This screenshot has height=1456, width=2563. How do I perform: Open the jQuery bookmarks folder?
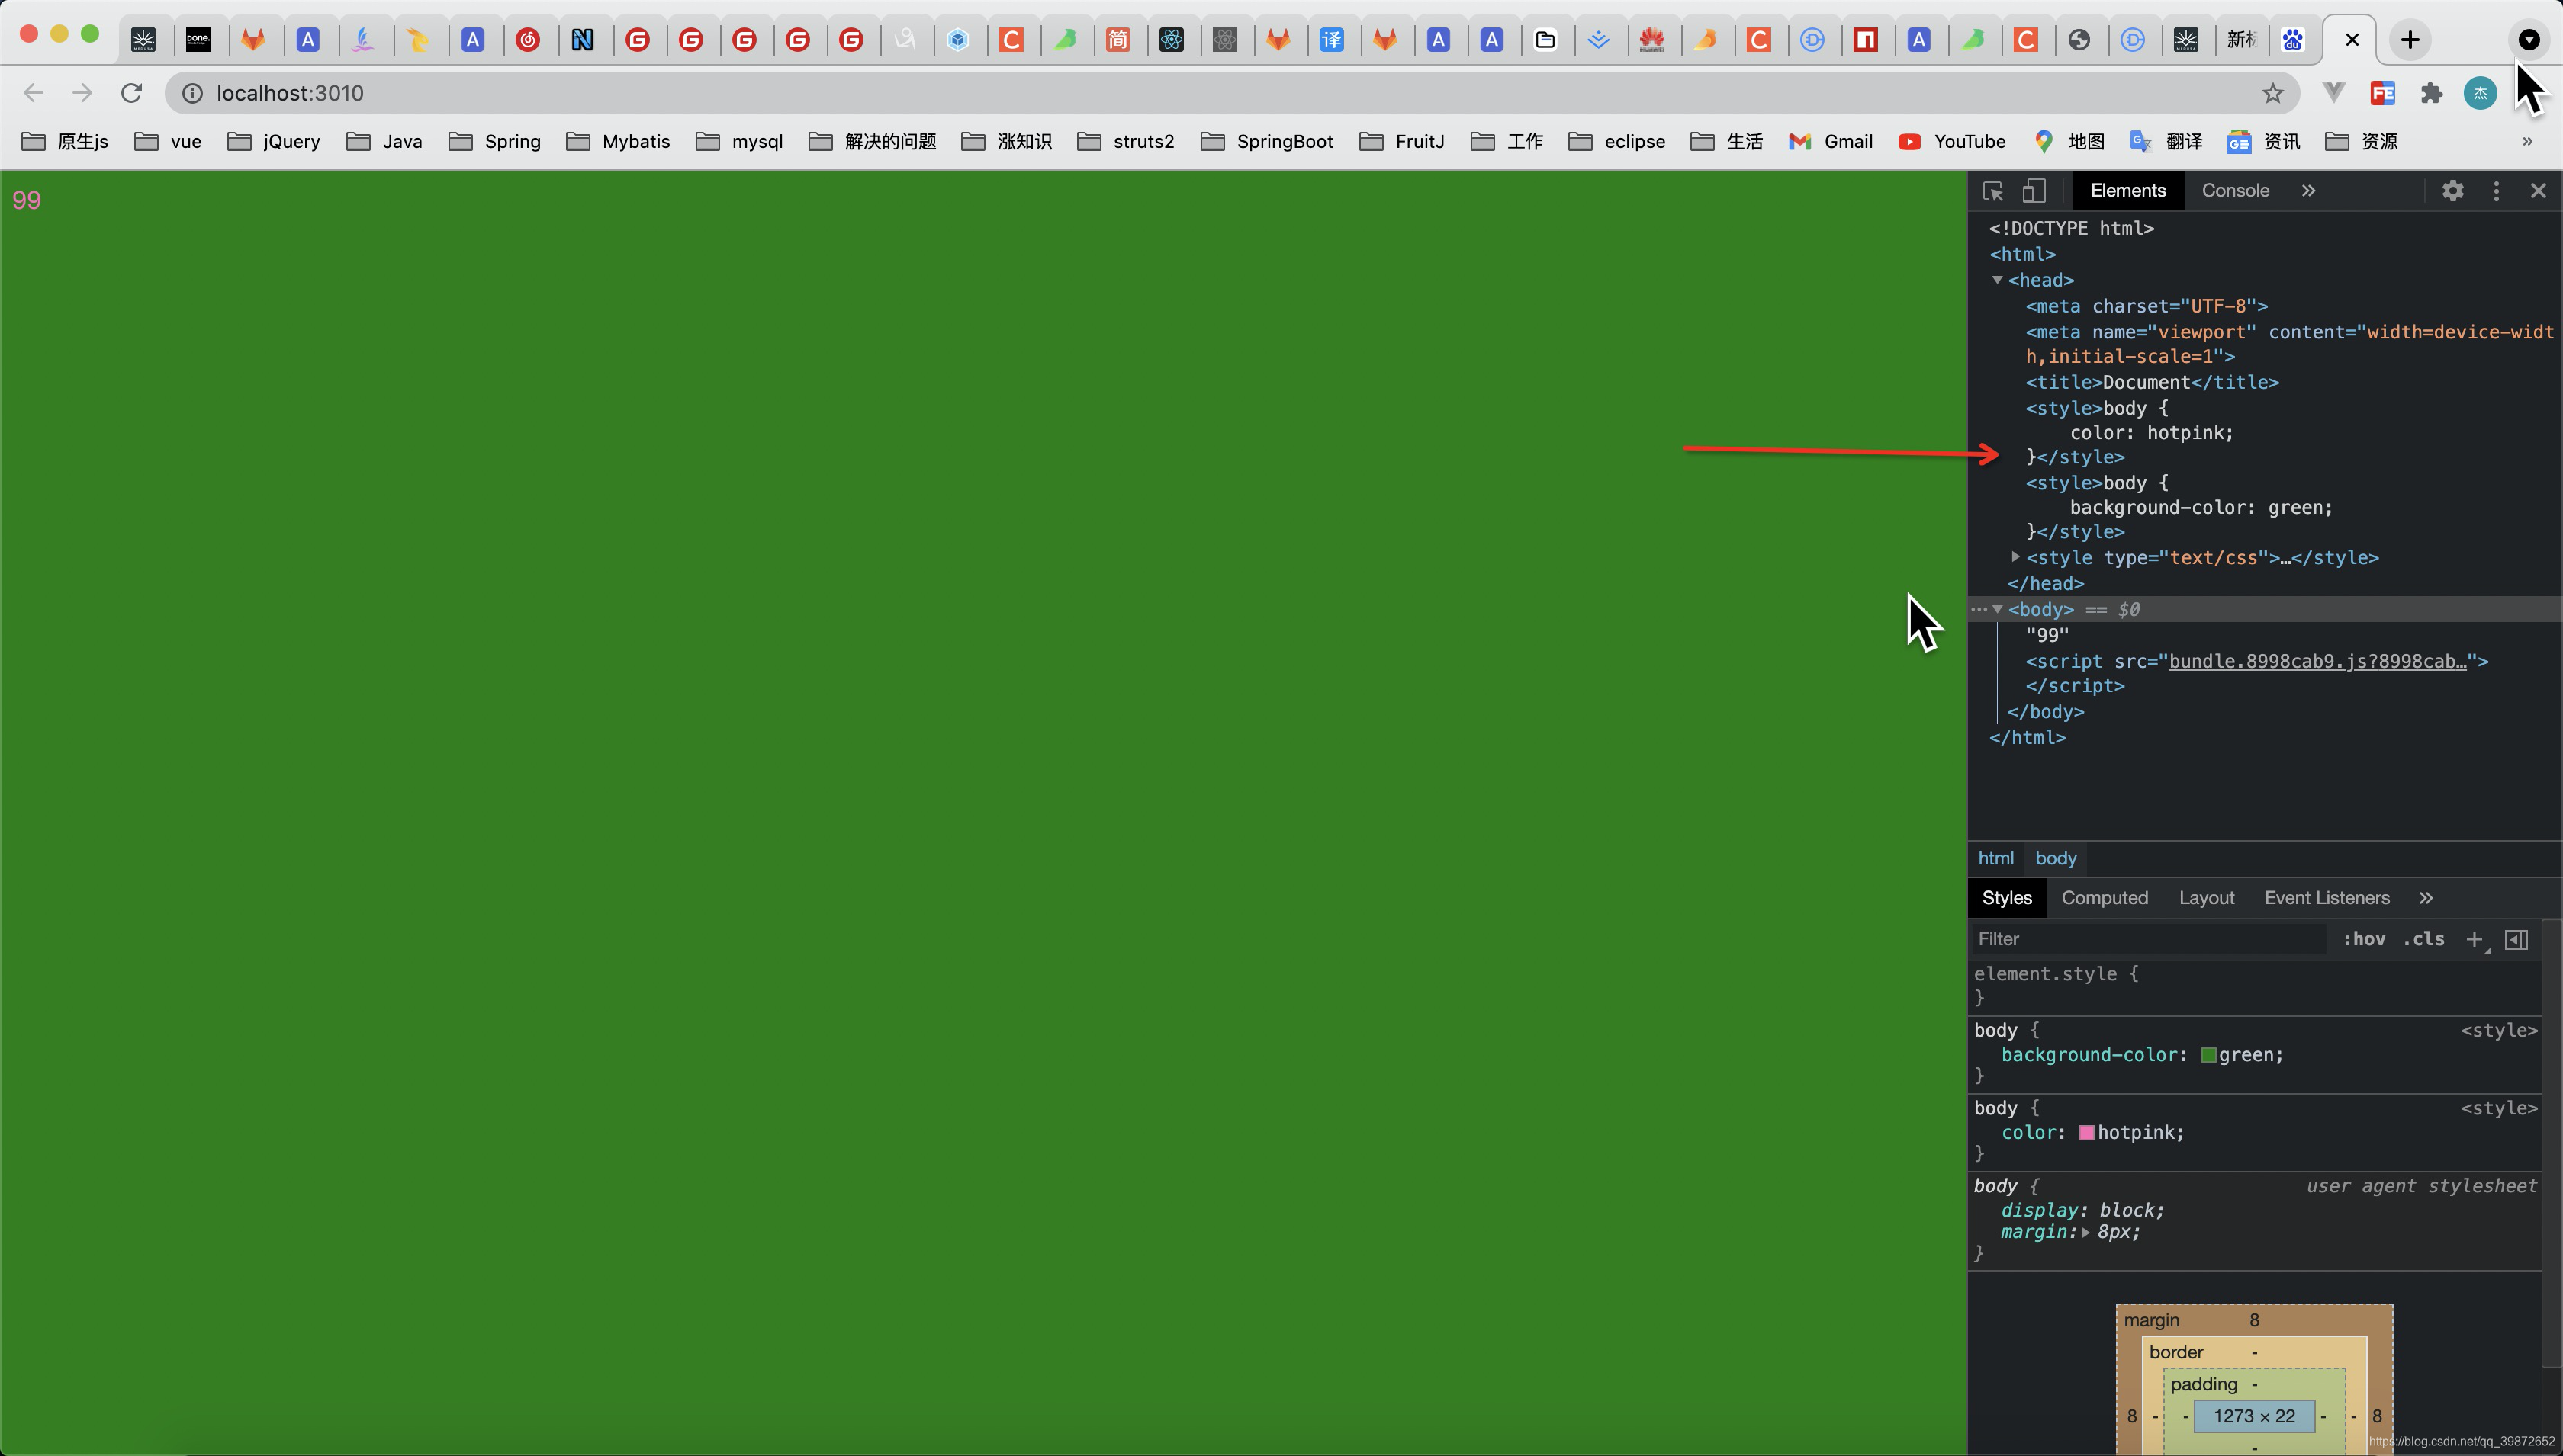(274, 141)
